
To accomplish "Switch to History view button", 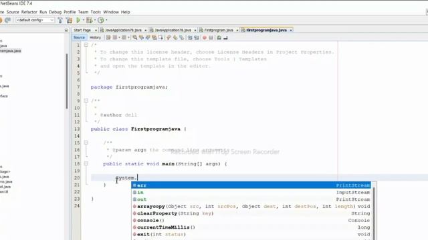I will 95,37.
